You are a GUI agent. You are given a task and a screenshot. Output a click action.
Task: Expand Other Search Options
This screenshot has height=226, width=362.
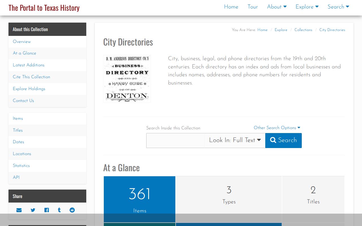277,128
